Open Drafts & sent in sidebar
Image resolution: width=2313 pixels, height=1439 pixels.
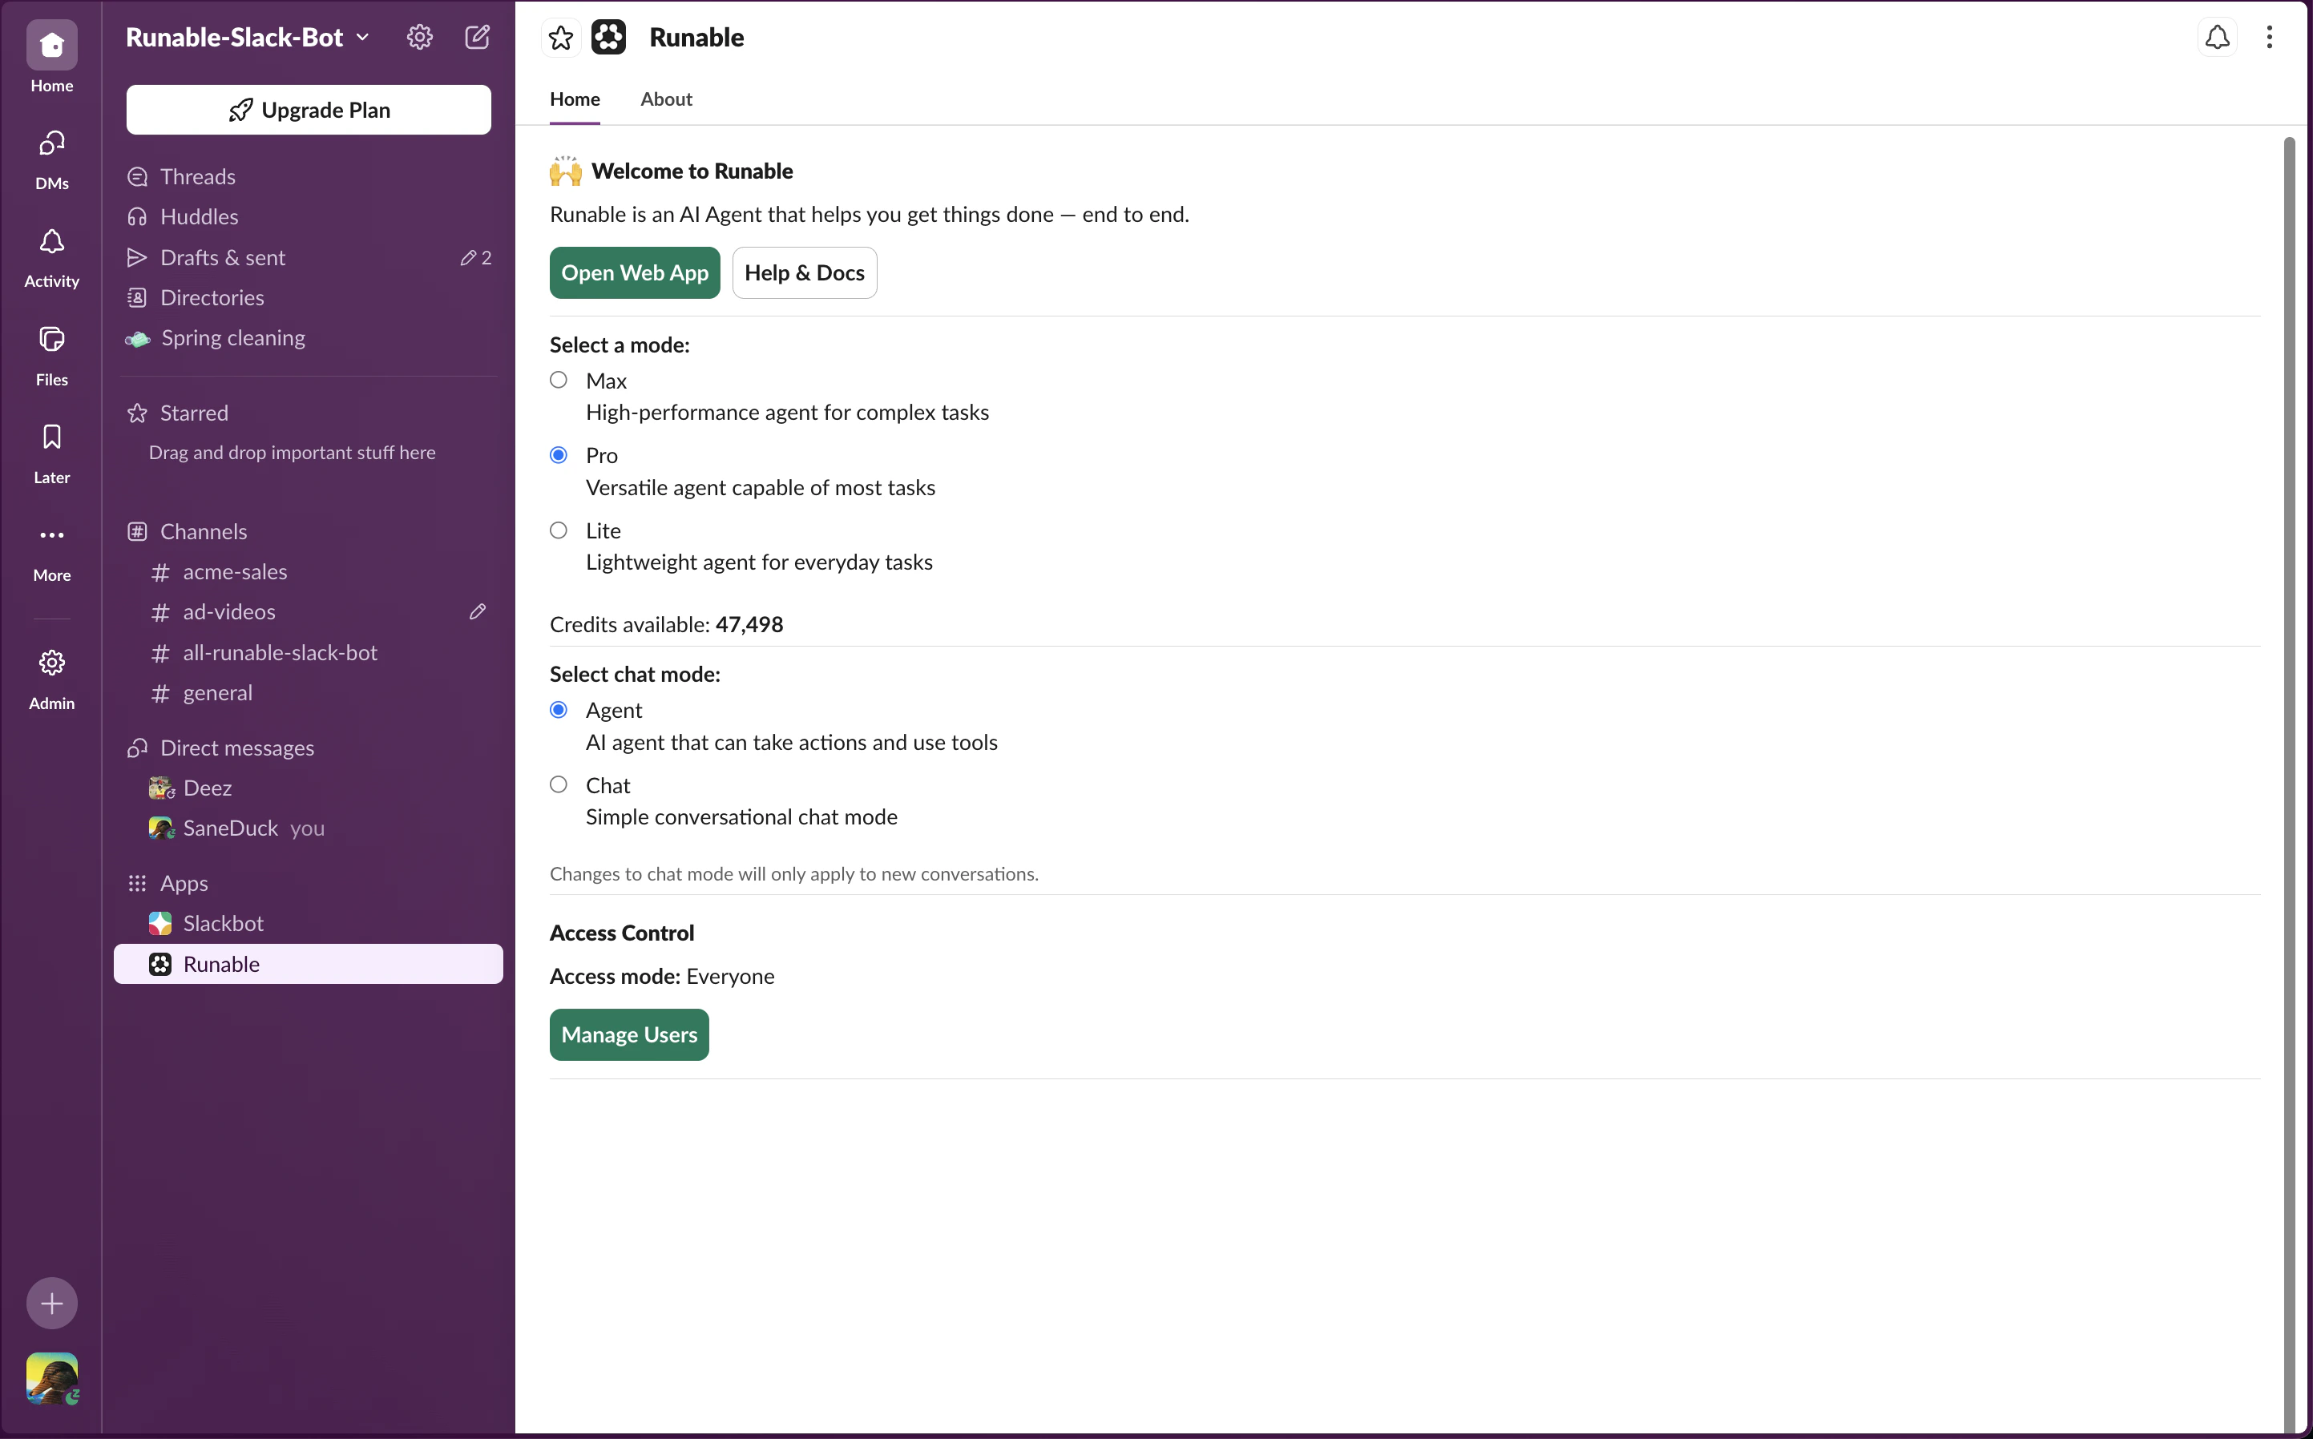coord(309,257)
